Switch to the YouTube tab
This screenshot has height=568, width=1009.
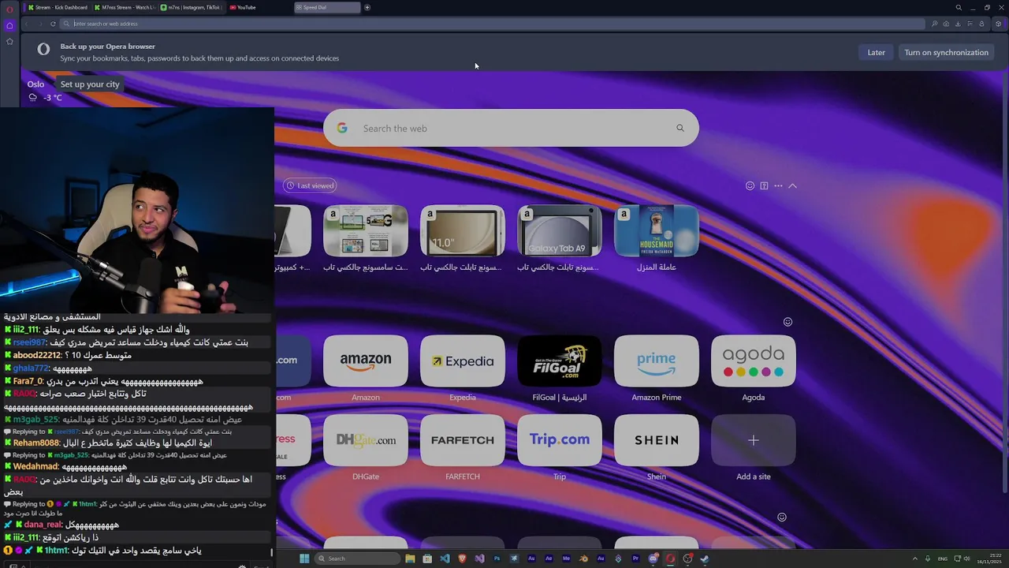[x=259, y=7]
